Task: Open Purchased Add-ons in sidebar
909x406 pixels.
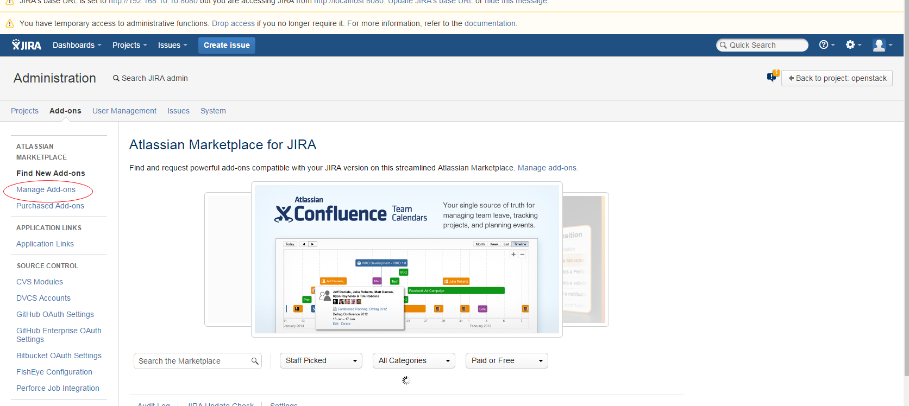Action: point(50,206)
